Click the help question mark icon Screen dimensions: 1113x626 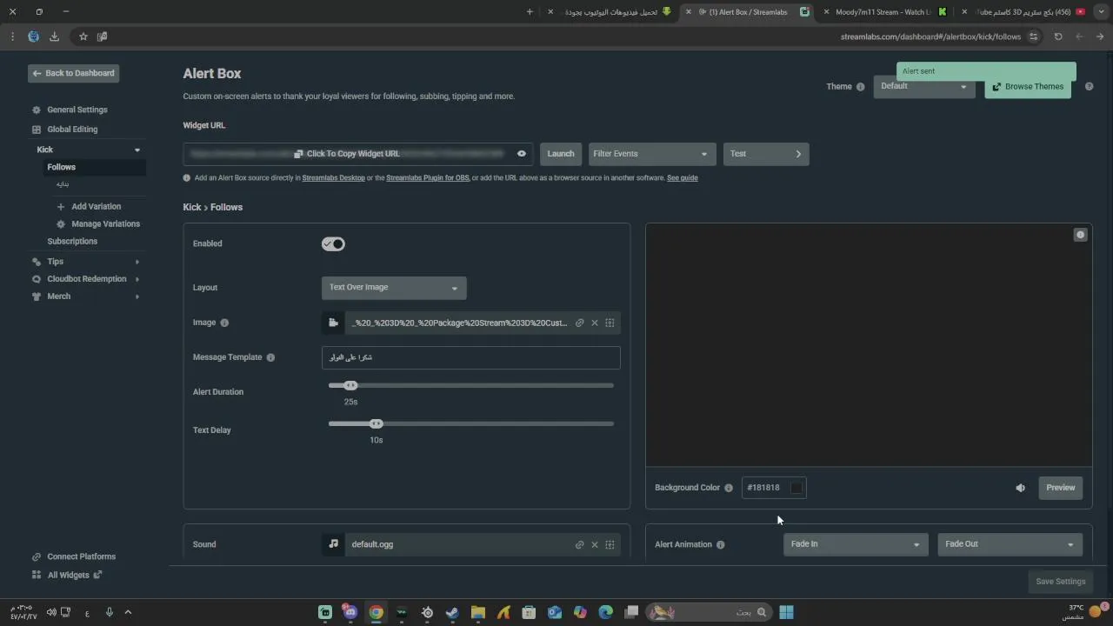point(1089,86)
